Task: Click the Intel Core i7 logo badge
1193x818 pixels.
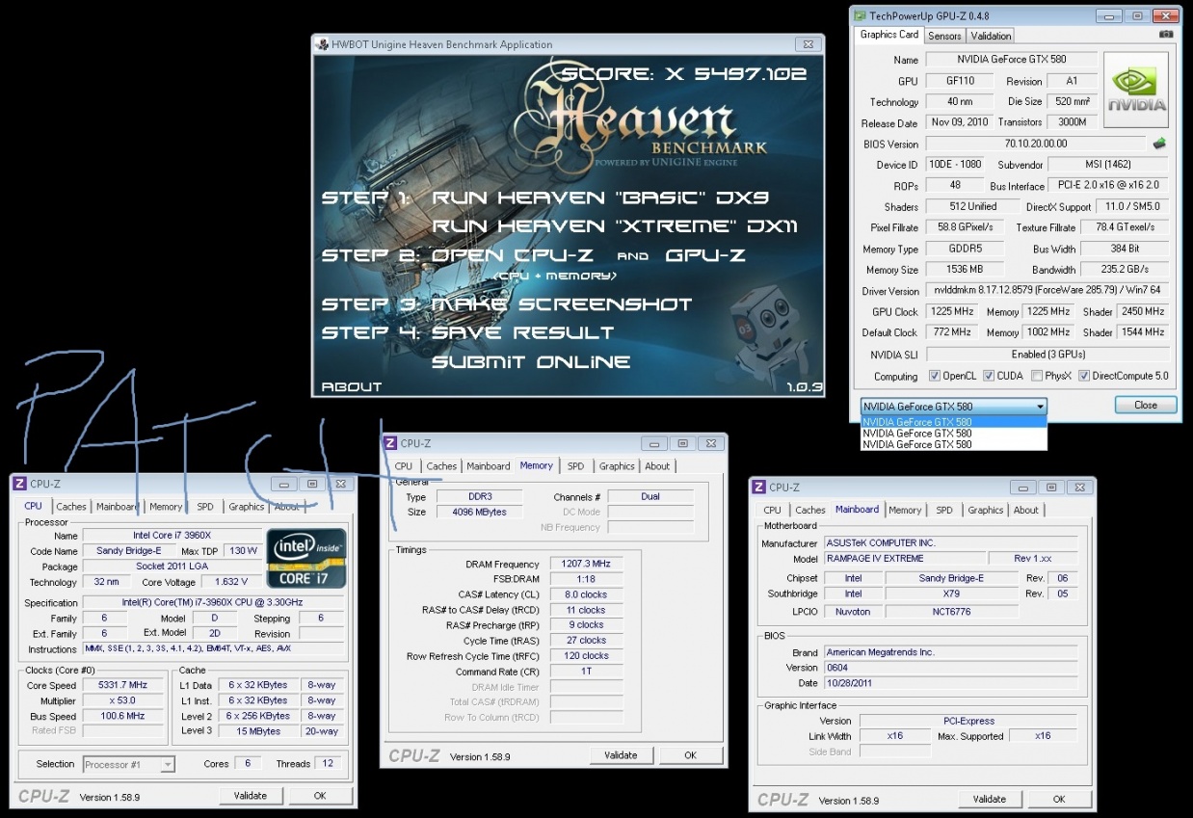Action: click(x=306, y=559)
